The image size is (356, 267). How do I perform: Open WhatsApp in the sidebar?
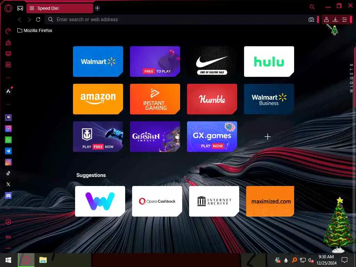coord(8,140)
